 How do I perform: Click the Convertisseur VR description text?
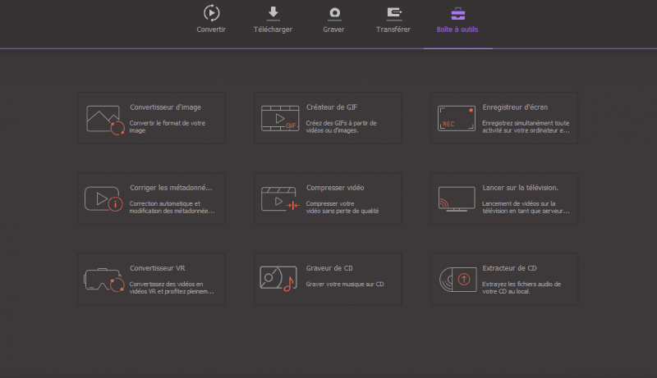click(166, 288)
